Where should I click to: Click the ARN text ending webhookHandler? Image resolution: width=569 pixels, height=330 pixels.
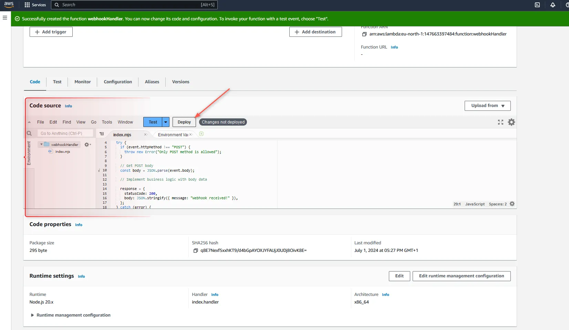point(438,34)
